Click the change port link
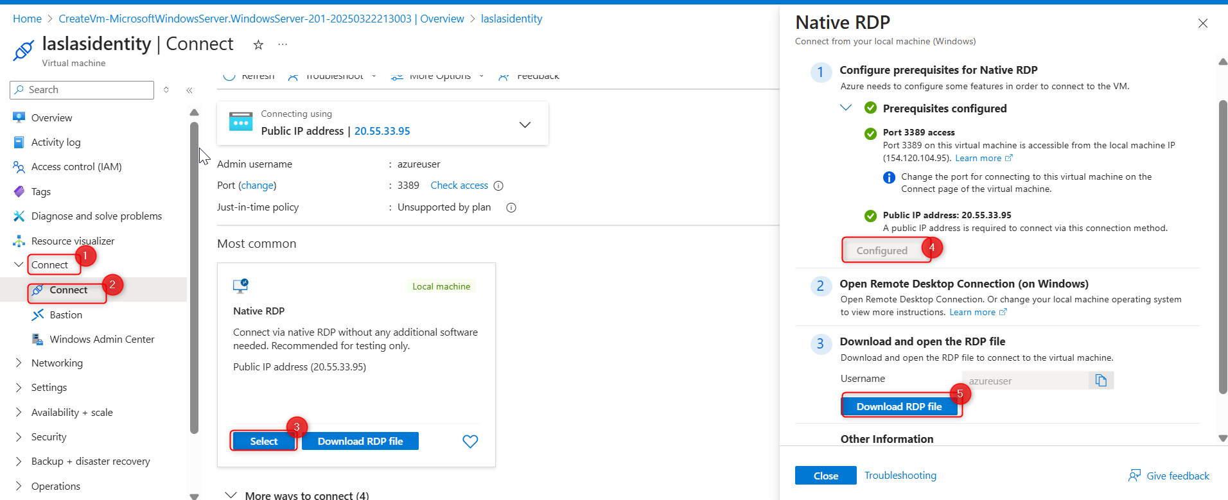 point(258,185)
